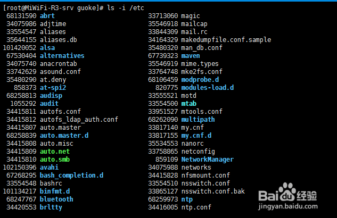The width and height of the screenshot is (337, 218).
Task: Select the bluetooth directory entry
Action: point(56,199)
